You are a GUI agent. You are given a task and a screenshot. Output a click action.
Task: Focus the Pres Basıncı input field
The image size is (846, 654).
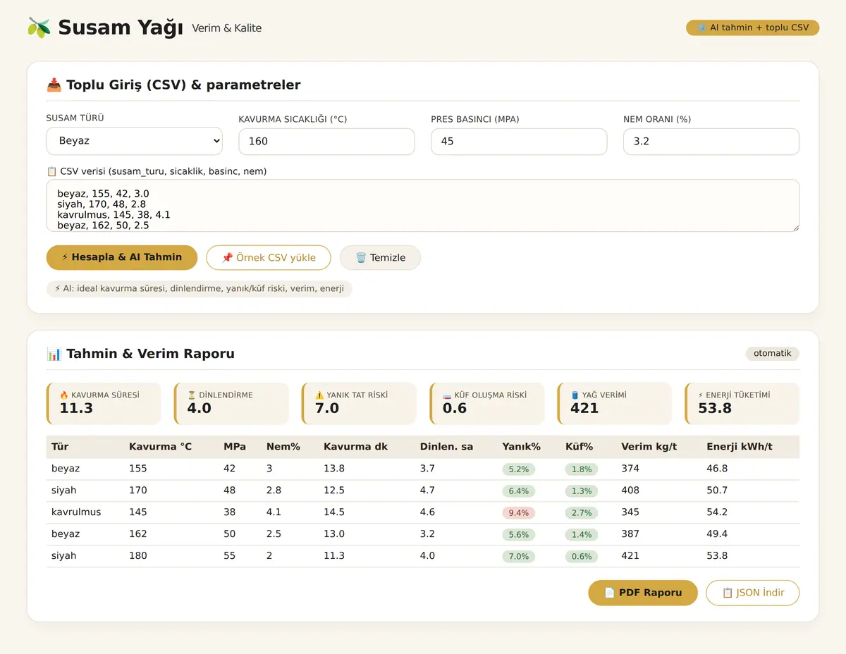(519, 142)
